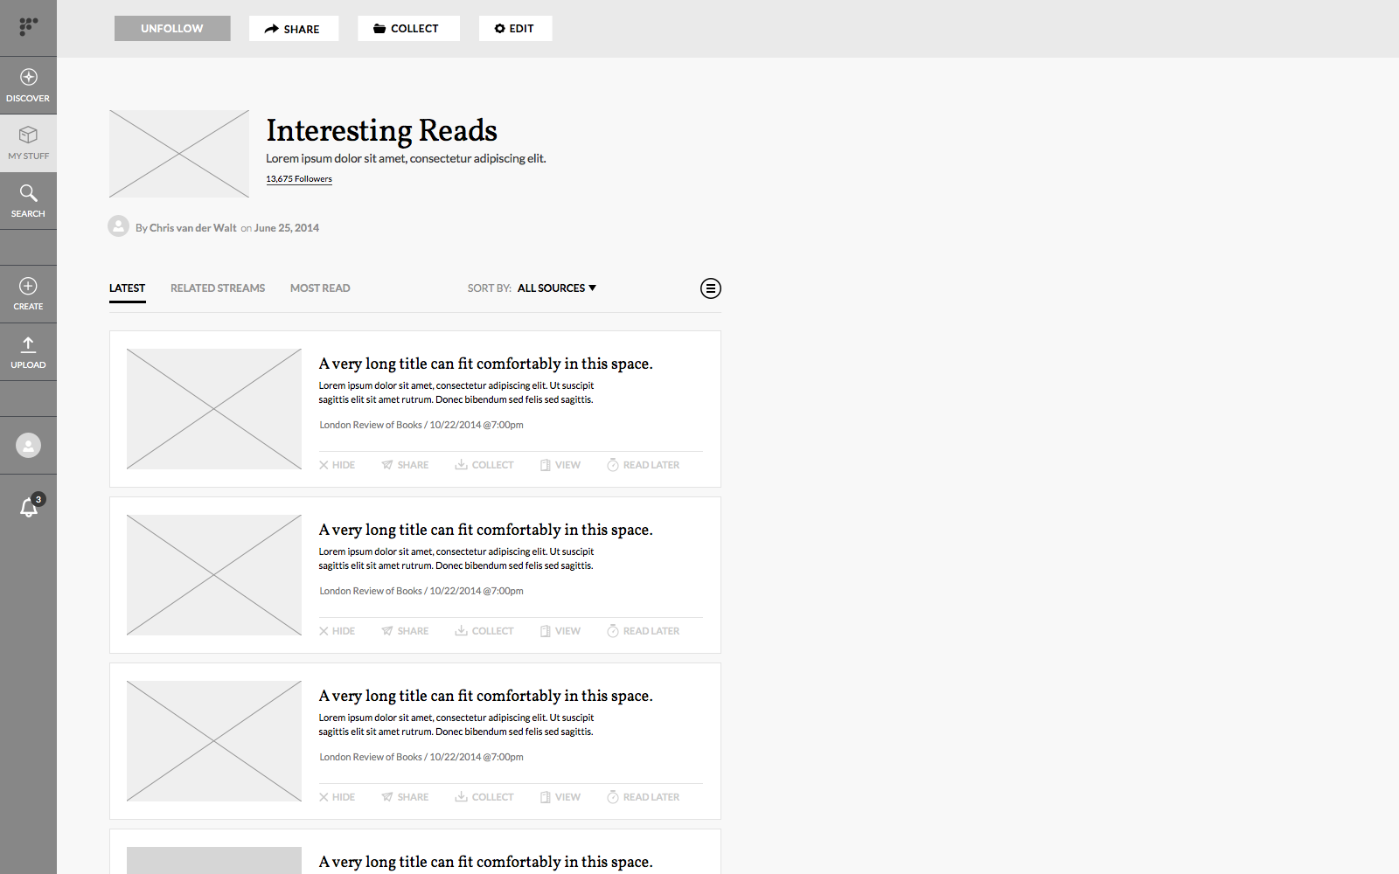View the second article

560,631
